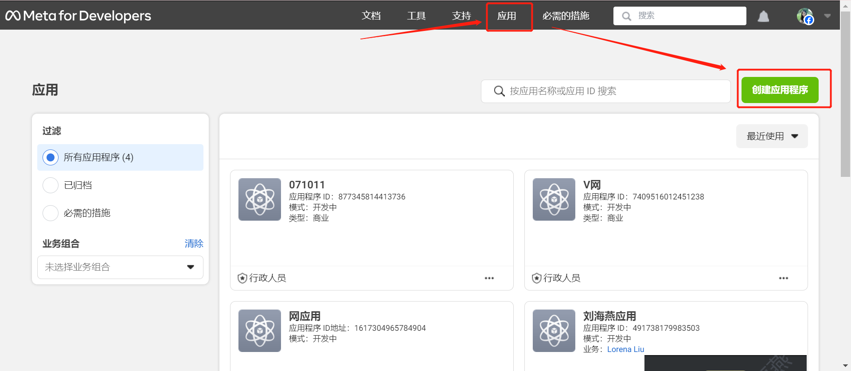Focus the 按应用名称或应用 ID 搜索 field

pyautogui.click(x=606, y=91)
